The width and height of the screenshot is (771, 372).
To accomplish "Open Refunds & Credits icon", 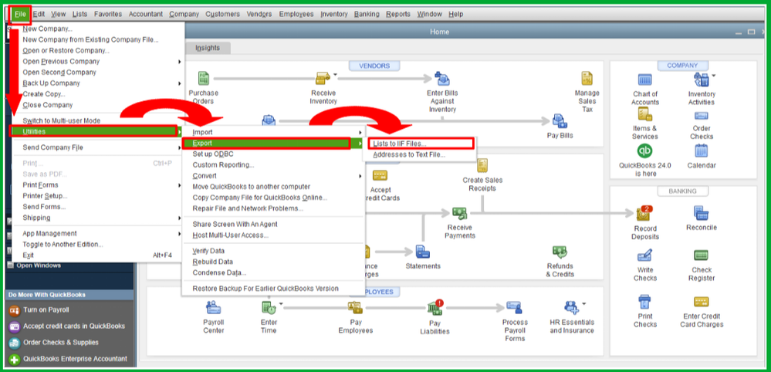I will [x=560, y=252].
